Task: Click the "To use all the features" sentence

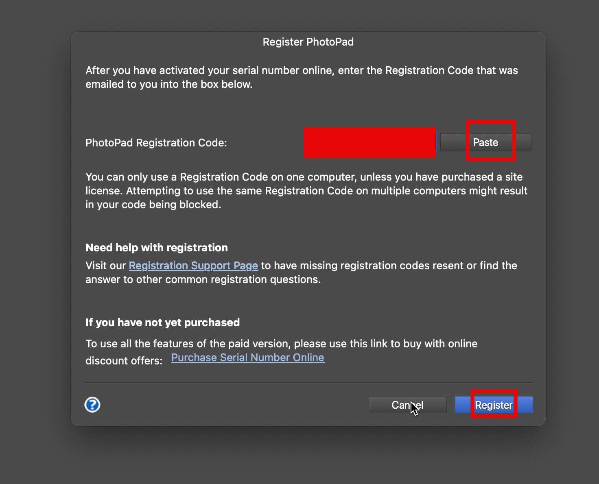Action: [281, 344]
